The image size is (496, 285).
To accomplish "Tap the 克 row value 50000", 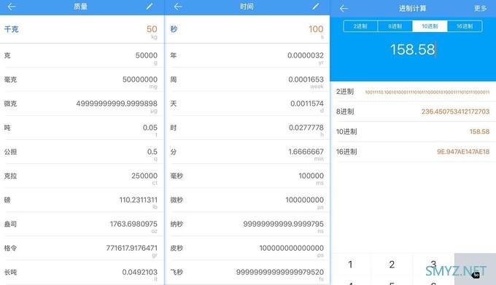I will click(147, 55).
